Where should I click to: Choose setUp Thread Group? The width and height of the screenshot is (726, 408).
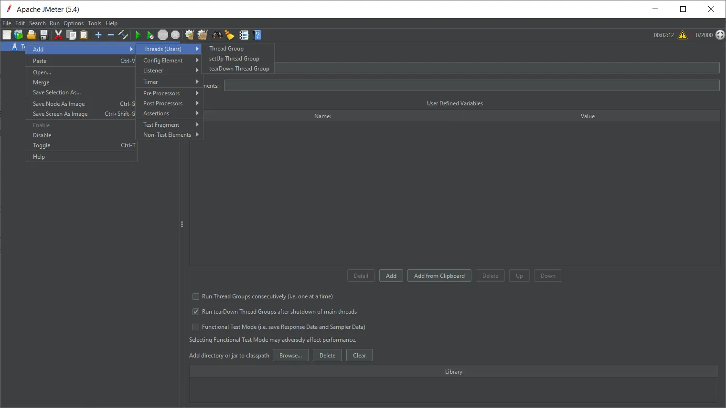point(238,59)
